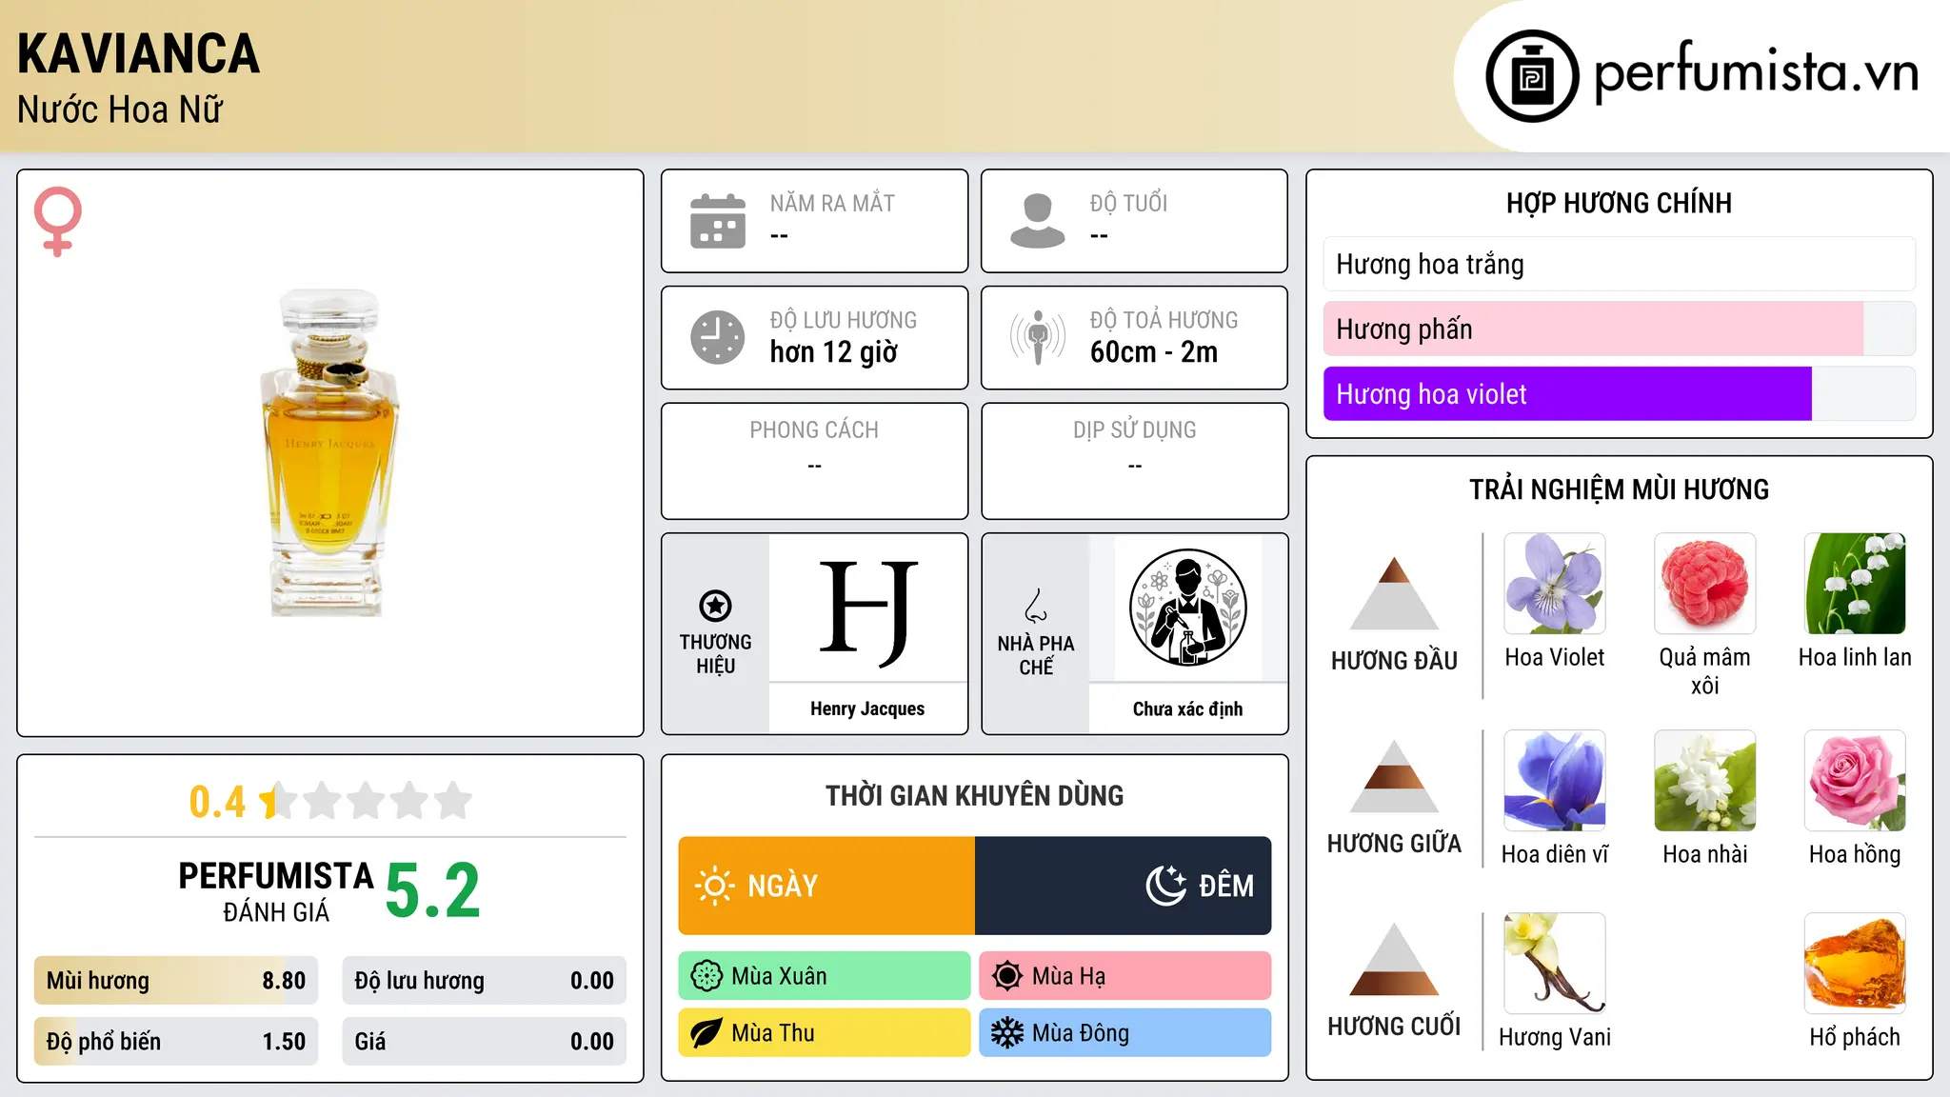Click the pink female gender symbol
This screenshot has height=1097, width=1950.
[57, 221]
